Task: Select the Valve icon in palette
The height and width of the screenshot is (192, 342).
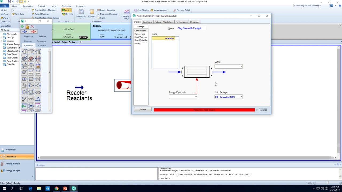Action: 38,79
